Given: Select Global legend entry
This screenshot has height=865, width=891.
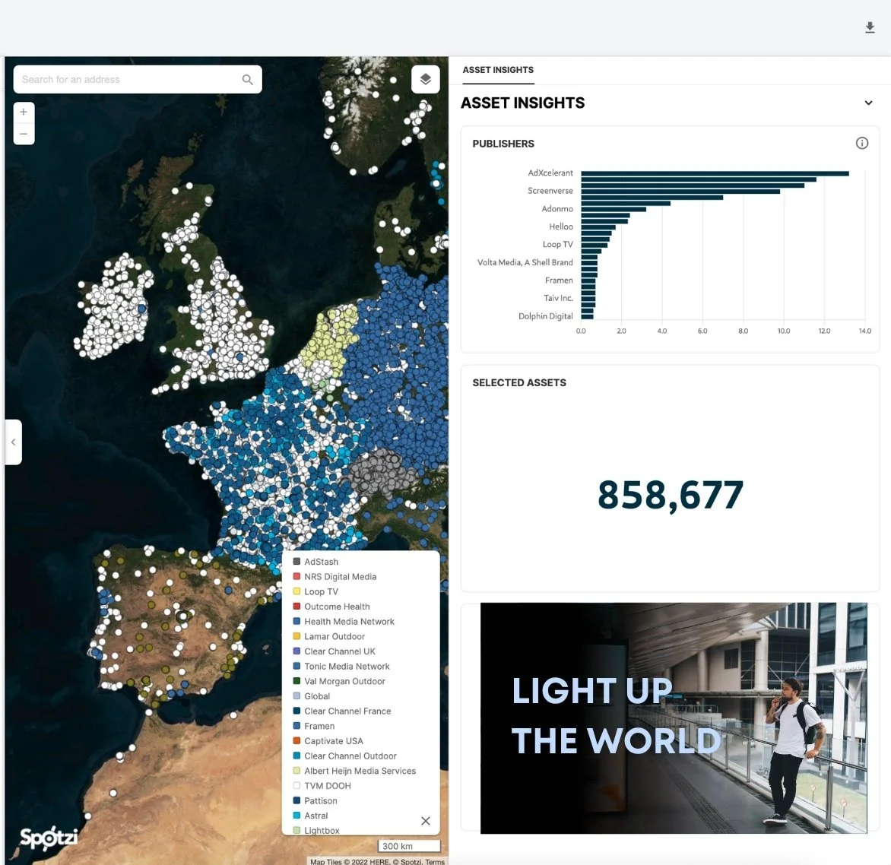Looking at the screenshot, I should [x=312, y=696].
